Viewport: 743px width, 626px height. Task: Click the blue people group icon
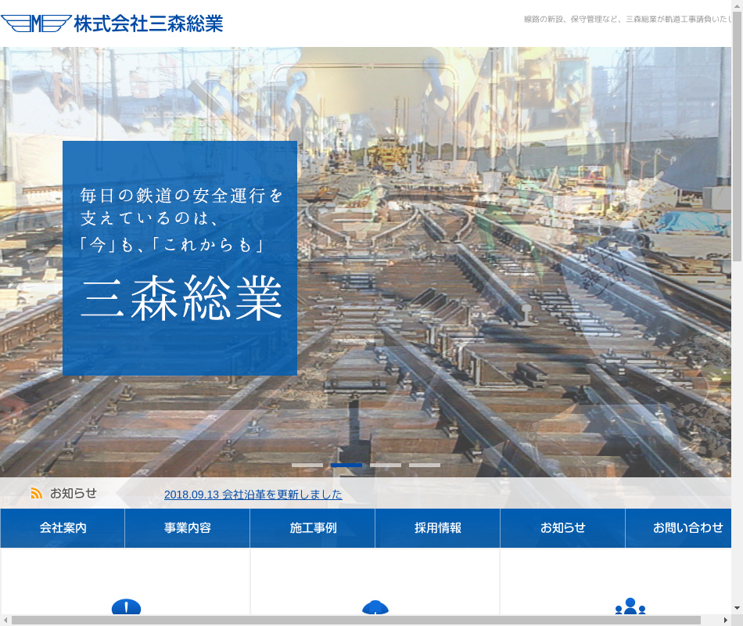pyautogui.click(x=630, y=607)
